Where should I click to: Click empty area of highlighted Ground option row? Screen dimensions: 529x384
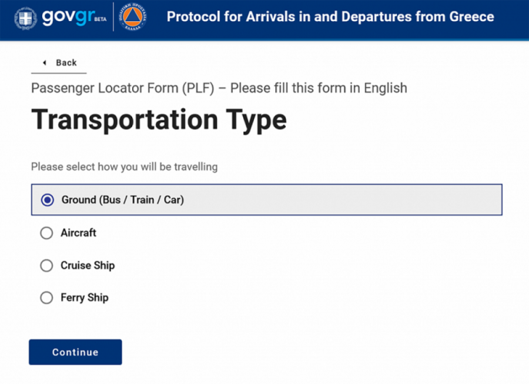(353, 200)
